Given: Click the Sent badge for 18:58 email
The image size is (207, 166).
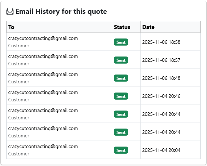Looking at the screenshot, I should pyautogui.click(x=121, y=42).
